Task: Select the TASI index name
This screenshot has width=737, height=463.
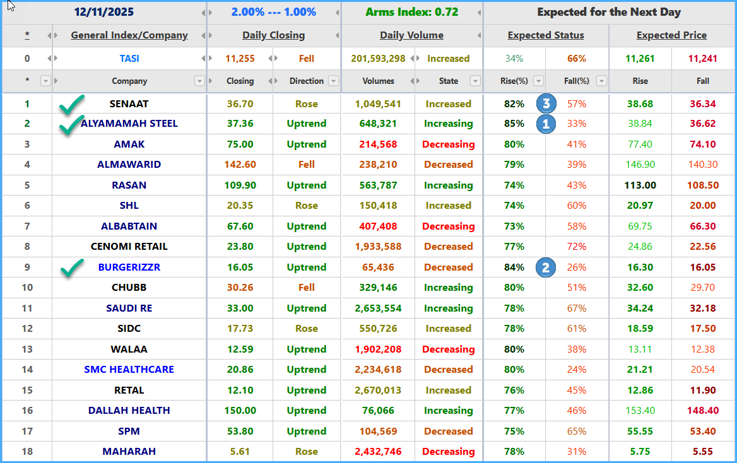Action: point(129,59)
